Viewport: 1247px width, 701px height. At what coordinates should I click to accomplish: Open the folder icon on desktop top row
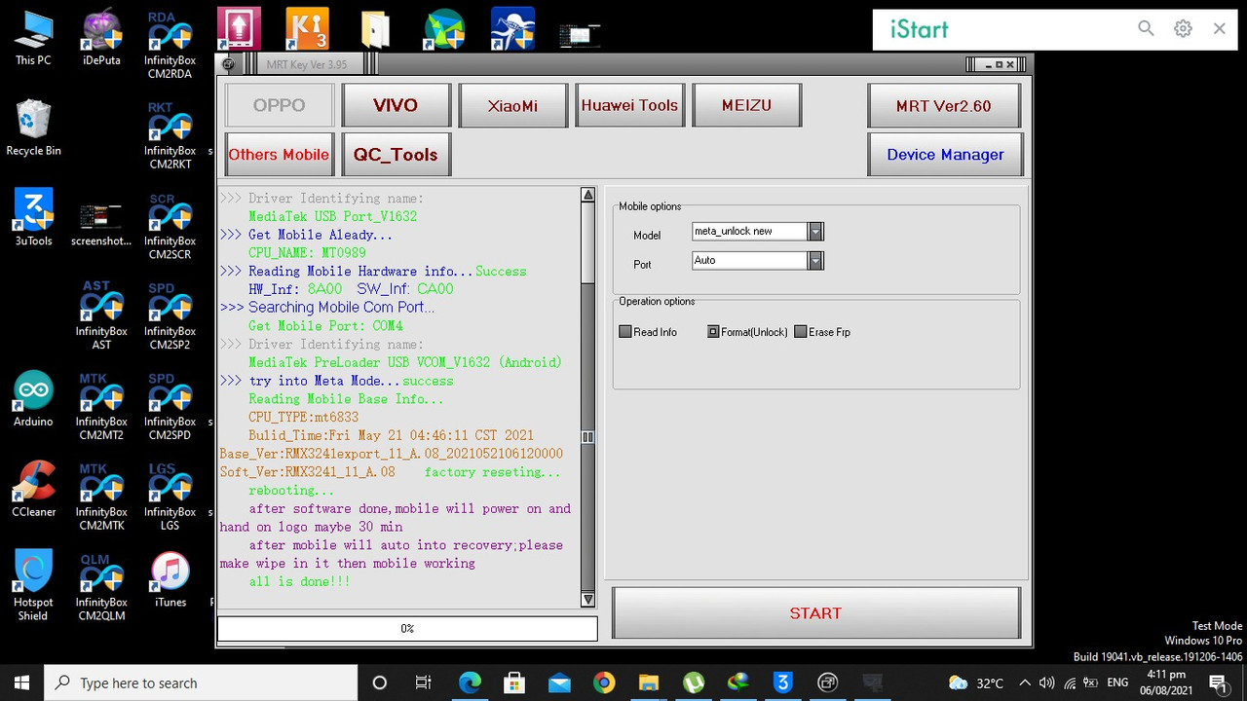[x=375, y=29]
